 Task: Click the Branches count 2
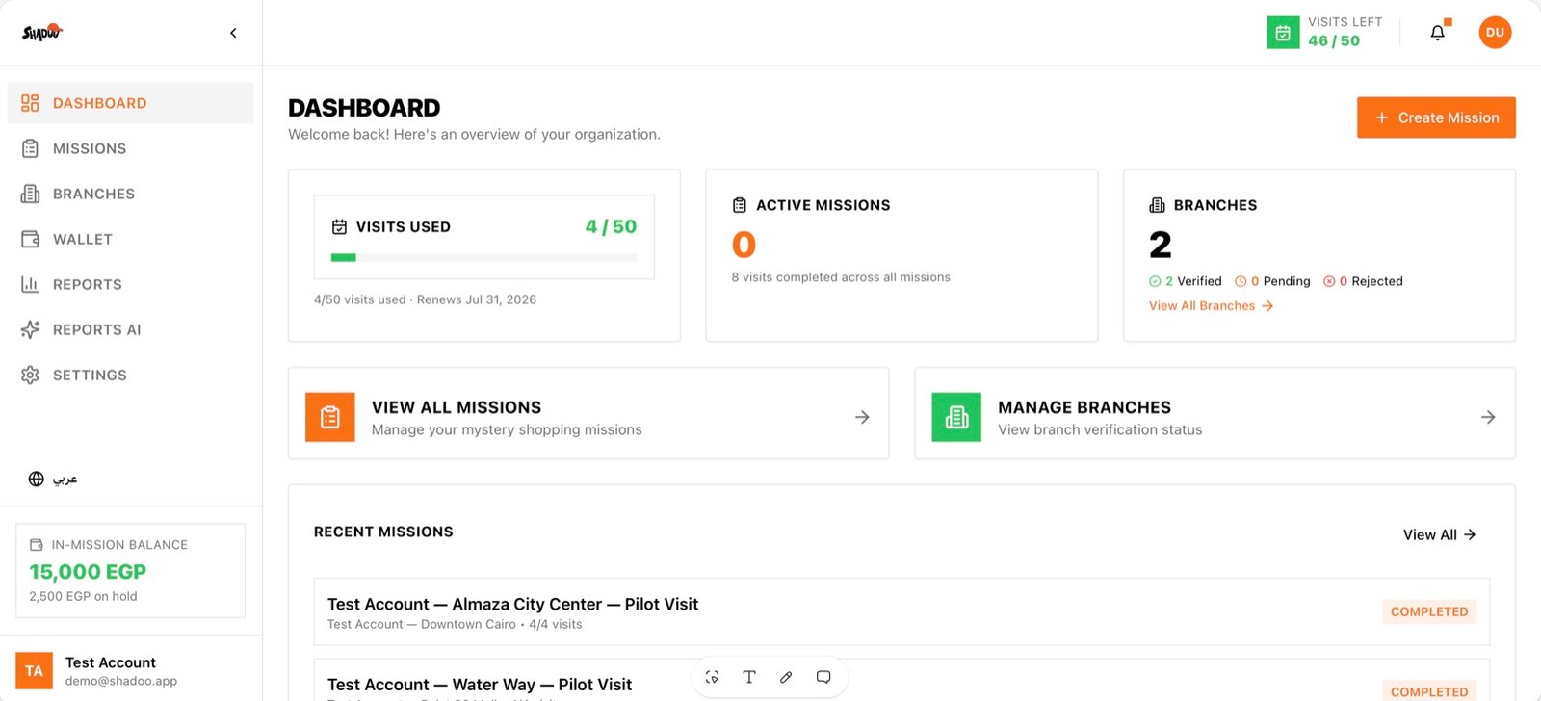[x=1161, y=245]
